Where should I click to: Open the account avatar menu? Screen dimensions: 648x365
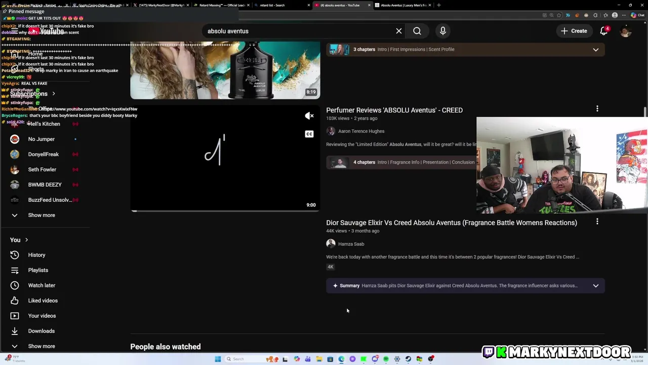pyautogui.click(x=626, y=31)
